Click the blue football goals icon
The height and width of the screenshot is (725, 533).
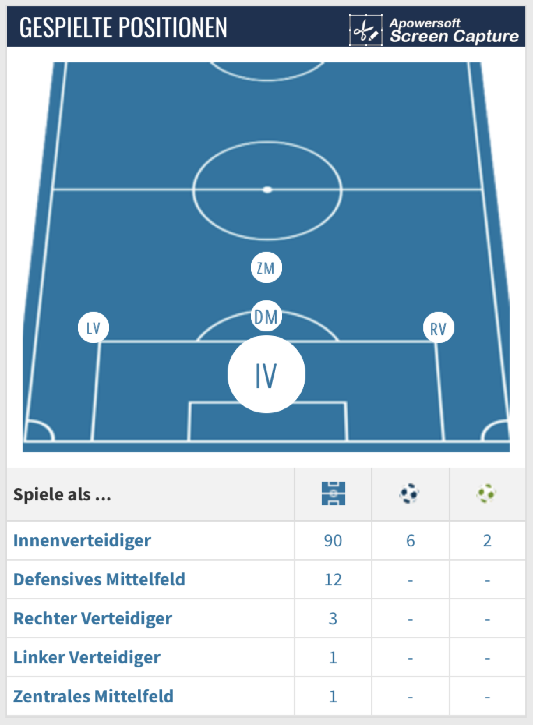tap(409, 493)
